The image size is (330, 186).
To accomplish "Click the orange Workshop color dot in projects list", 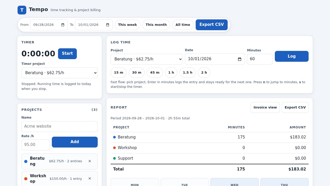I will pyautogui.click(x=26, y=179).
